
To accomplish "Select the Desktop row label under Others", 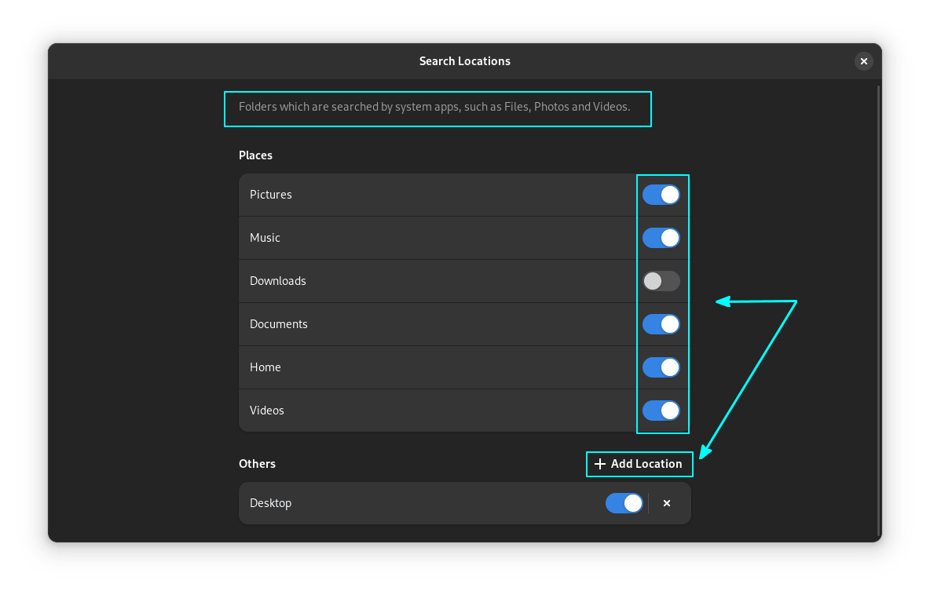I will [271, 503].
